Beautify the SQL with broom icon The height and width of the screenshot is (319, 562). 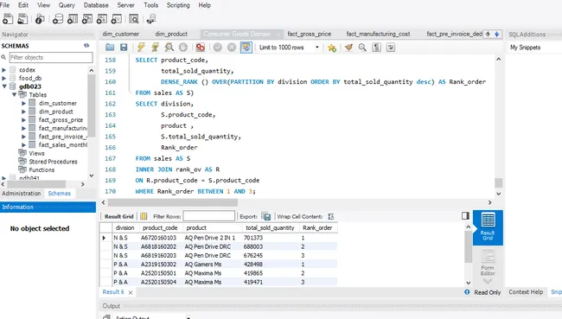(348, 48)
